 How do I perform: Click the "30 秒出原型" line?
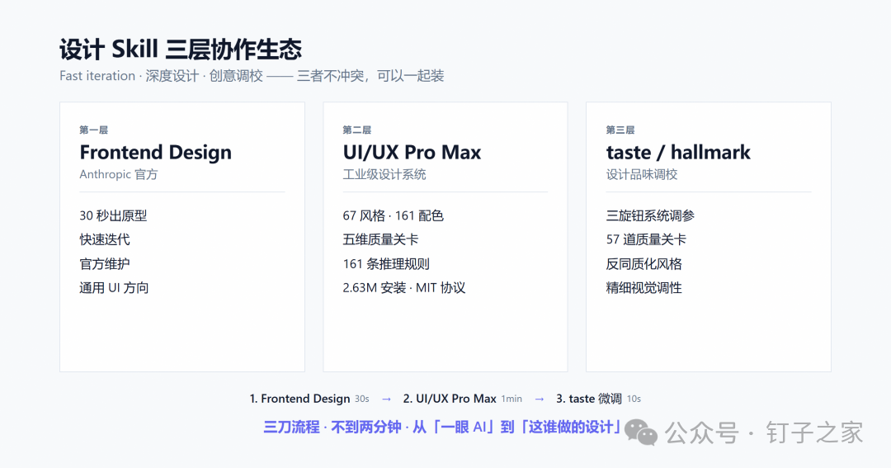(113, 215)
